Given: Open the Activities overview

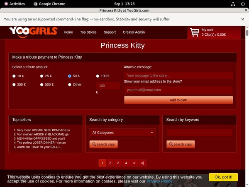Looking at the screenshot, I should (14, 3).
